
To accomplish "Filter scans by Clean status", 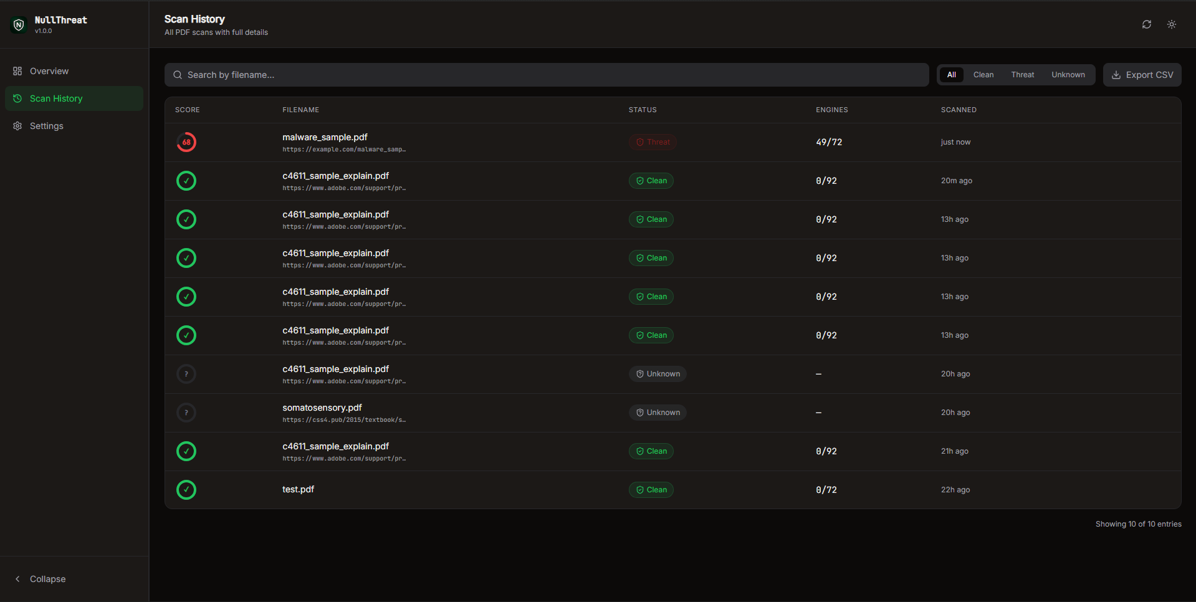I will [x=983, y=75].
